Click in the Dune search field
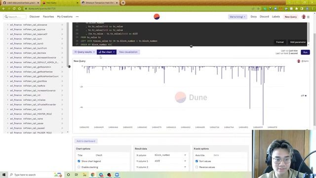 [15, 17]
